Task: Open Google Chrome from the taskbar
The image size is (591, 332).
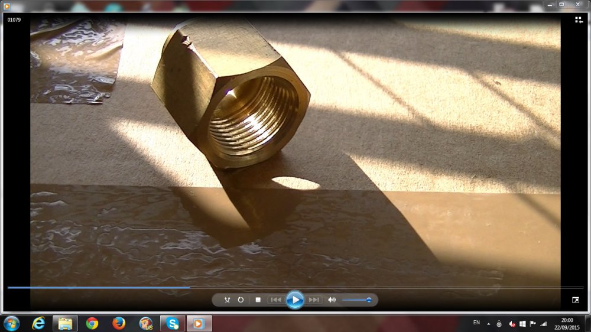Action: point(92,323)
